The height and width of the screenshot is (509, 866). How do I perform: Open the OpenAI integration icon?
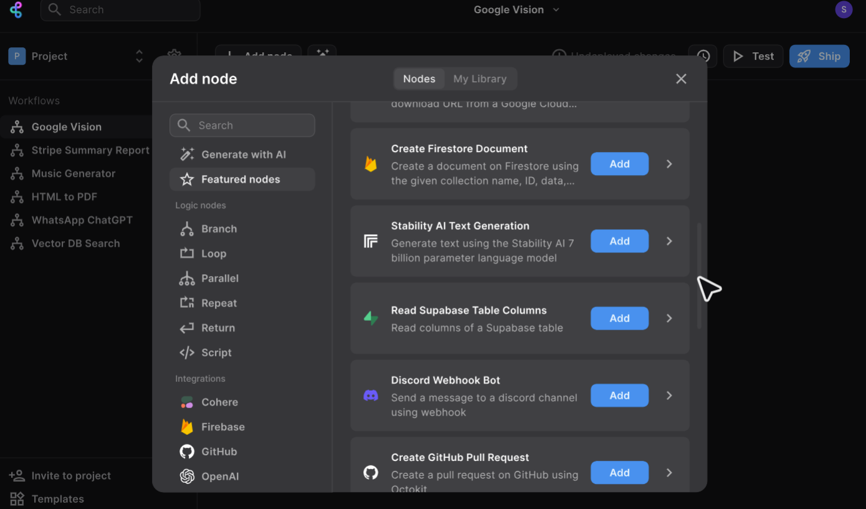(187, 477)
